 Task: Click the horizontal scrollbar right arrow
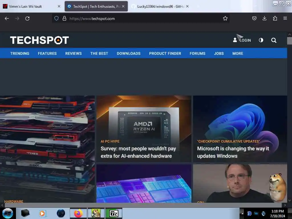coord(285,205)
